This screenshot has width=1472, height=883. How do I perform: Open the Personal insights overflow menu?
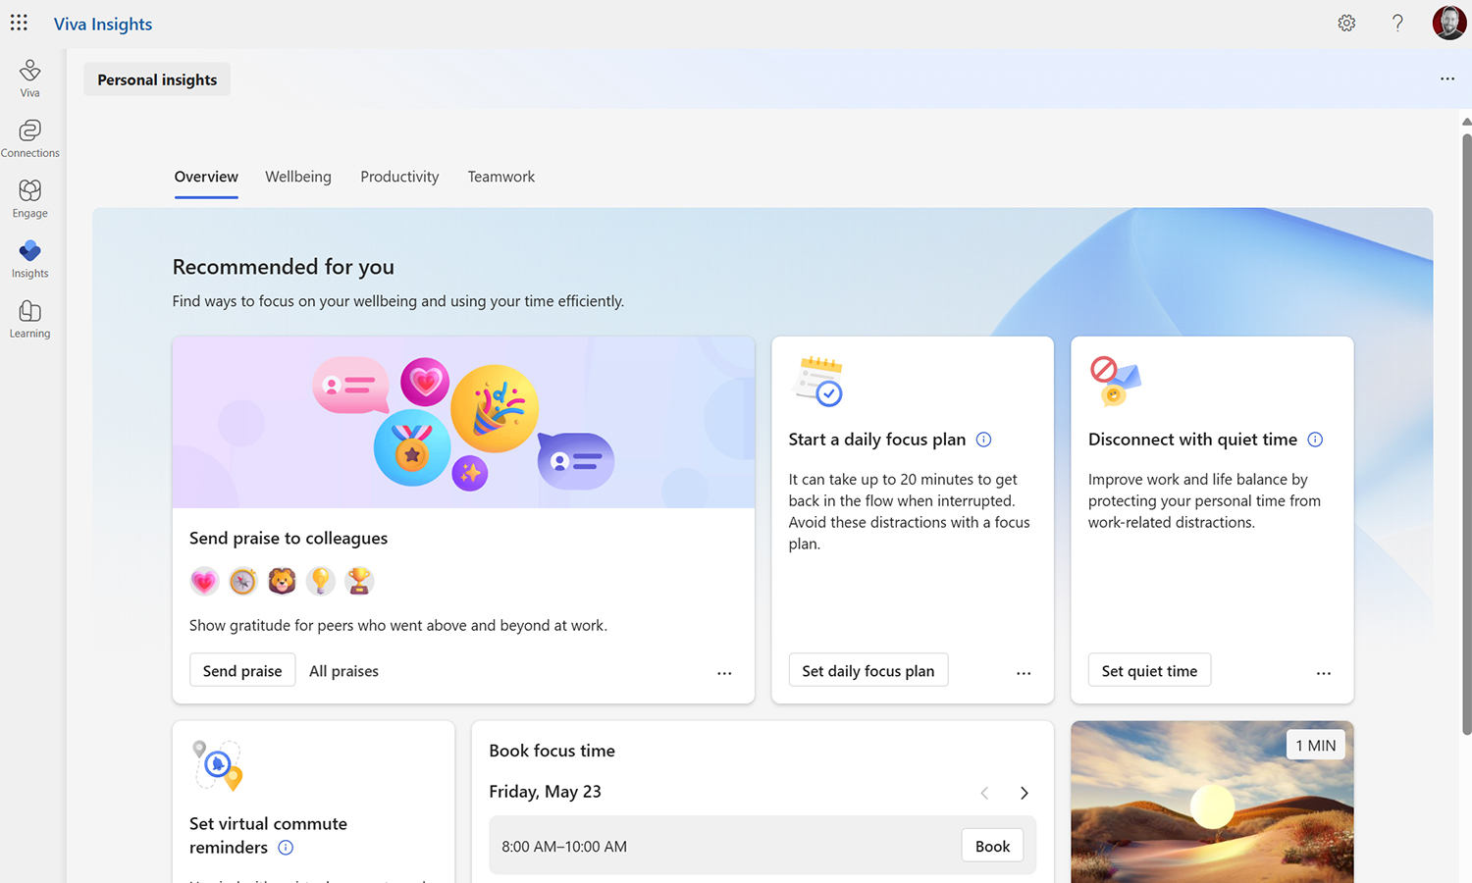[1447, 78]
